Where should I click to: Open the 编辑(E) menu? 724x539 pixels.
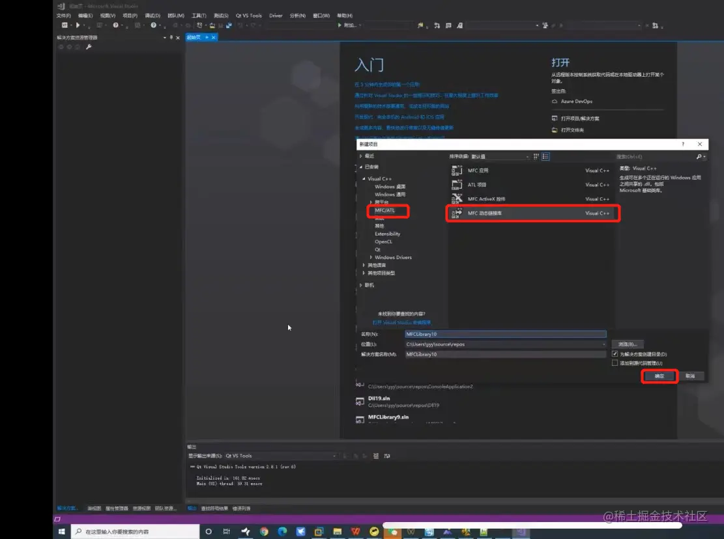point(85,16)
